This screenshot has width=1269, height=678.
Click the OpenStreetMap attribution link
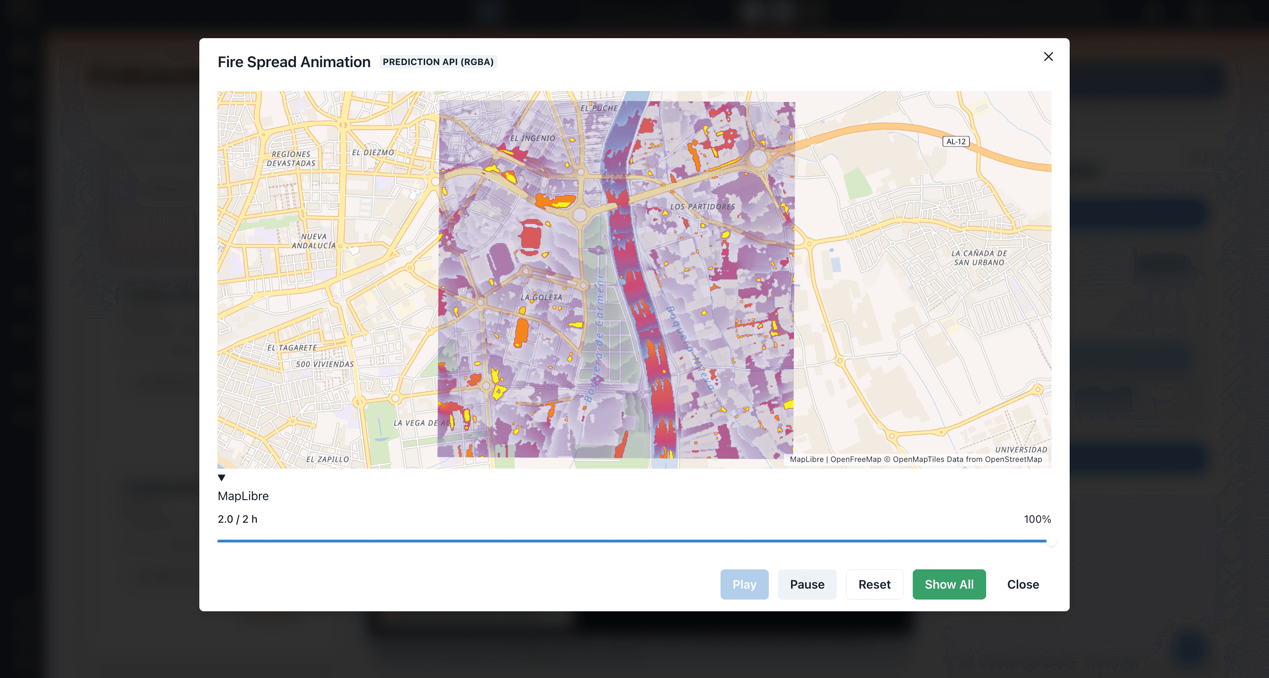pos(1013,459)
